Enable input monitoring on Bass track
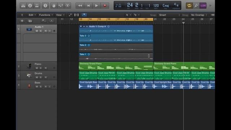 50,87
